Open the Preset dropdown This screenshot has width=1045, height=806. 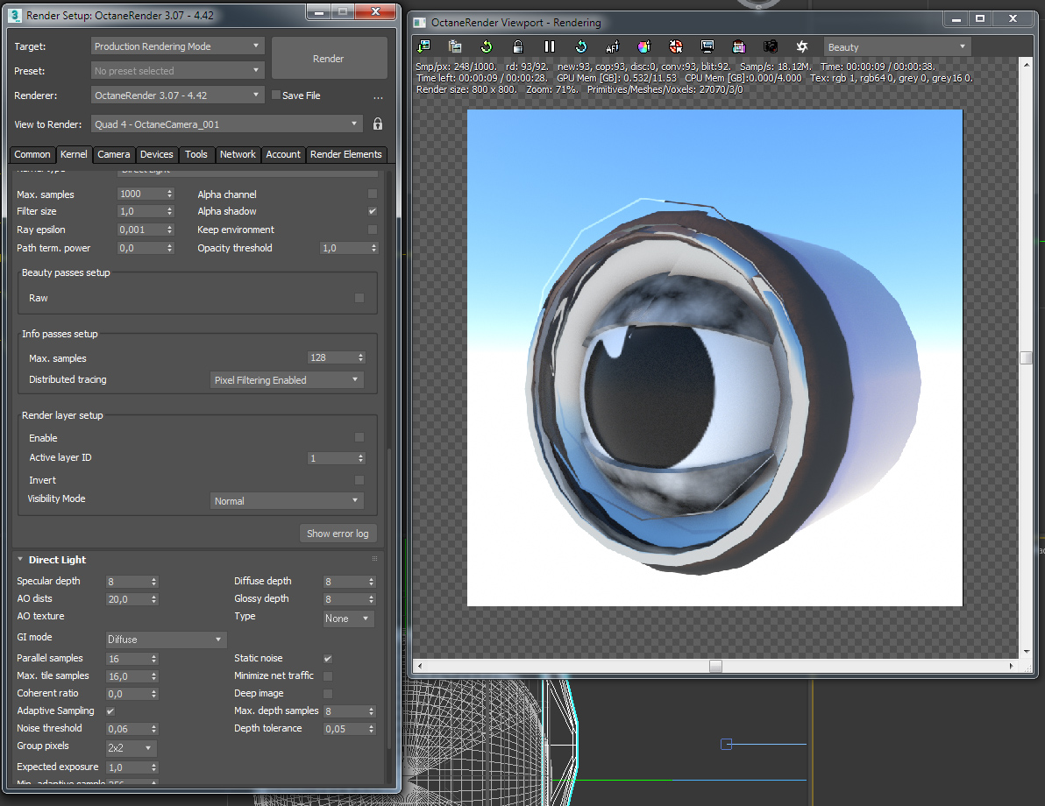(177, 71)
